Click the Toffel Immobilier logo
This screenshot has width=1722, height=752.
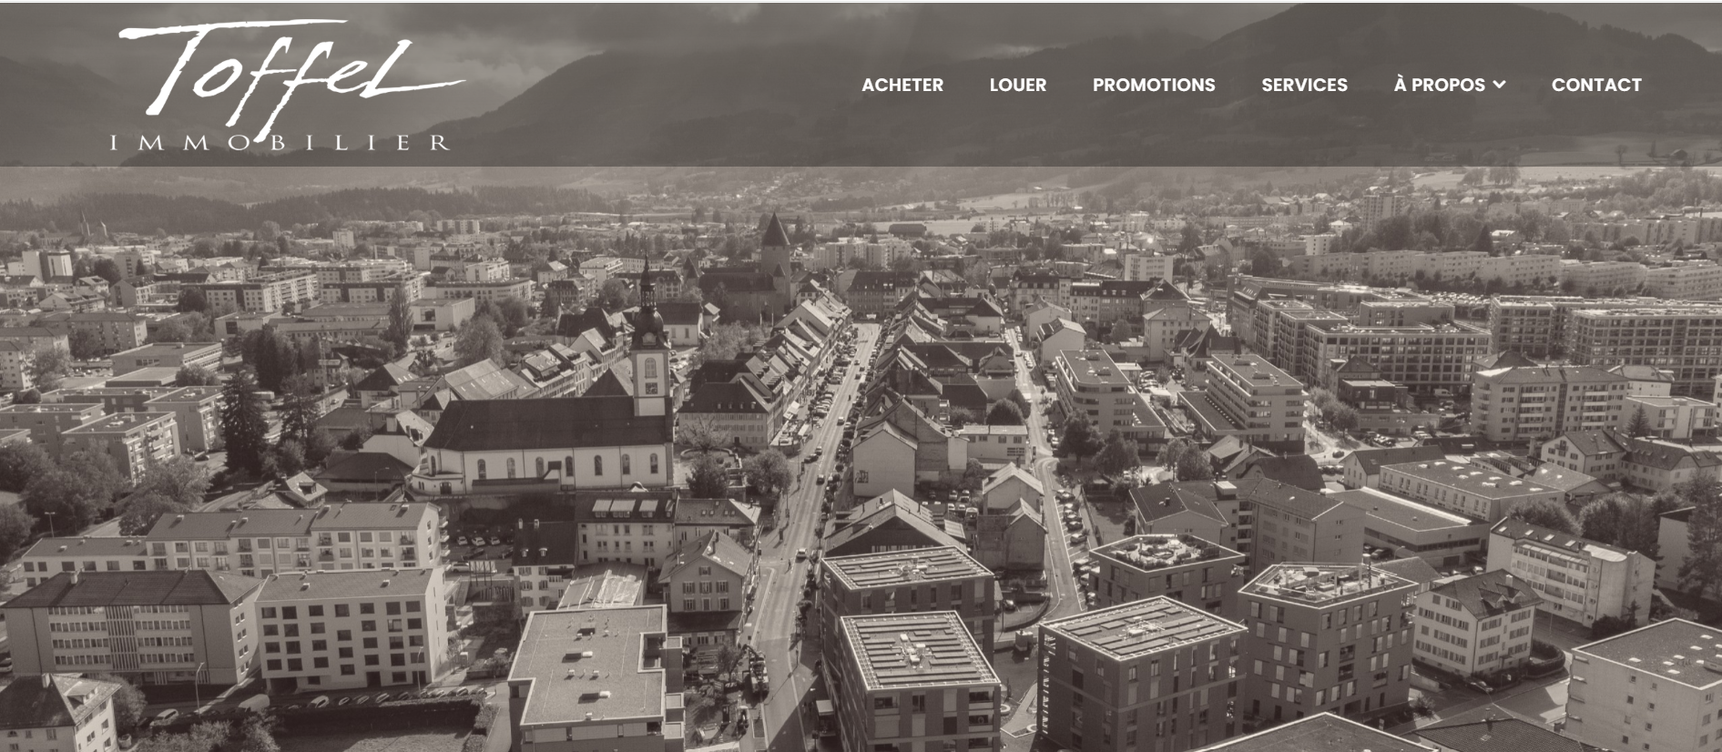tap(288, 85)
